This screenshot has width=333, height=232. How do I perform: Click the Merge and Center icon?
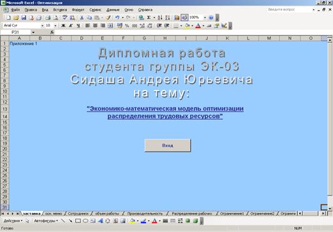tap(110, 25)
